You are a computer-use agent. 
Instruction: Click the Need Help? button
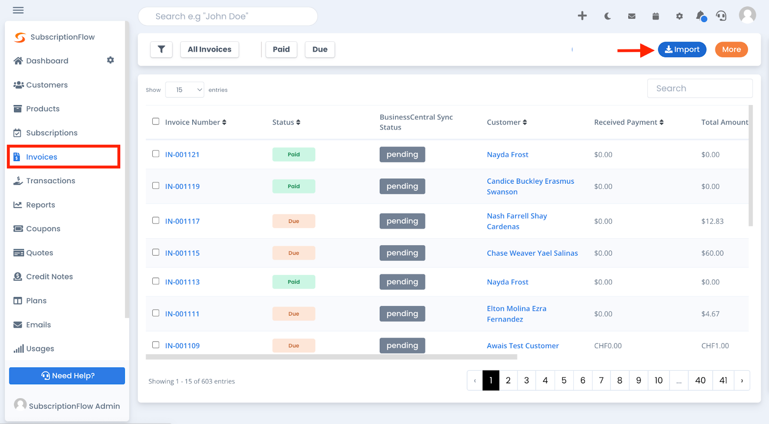(67, 376)
